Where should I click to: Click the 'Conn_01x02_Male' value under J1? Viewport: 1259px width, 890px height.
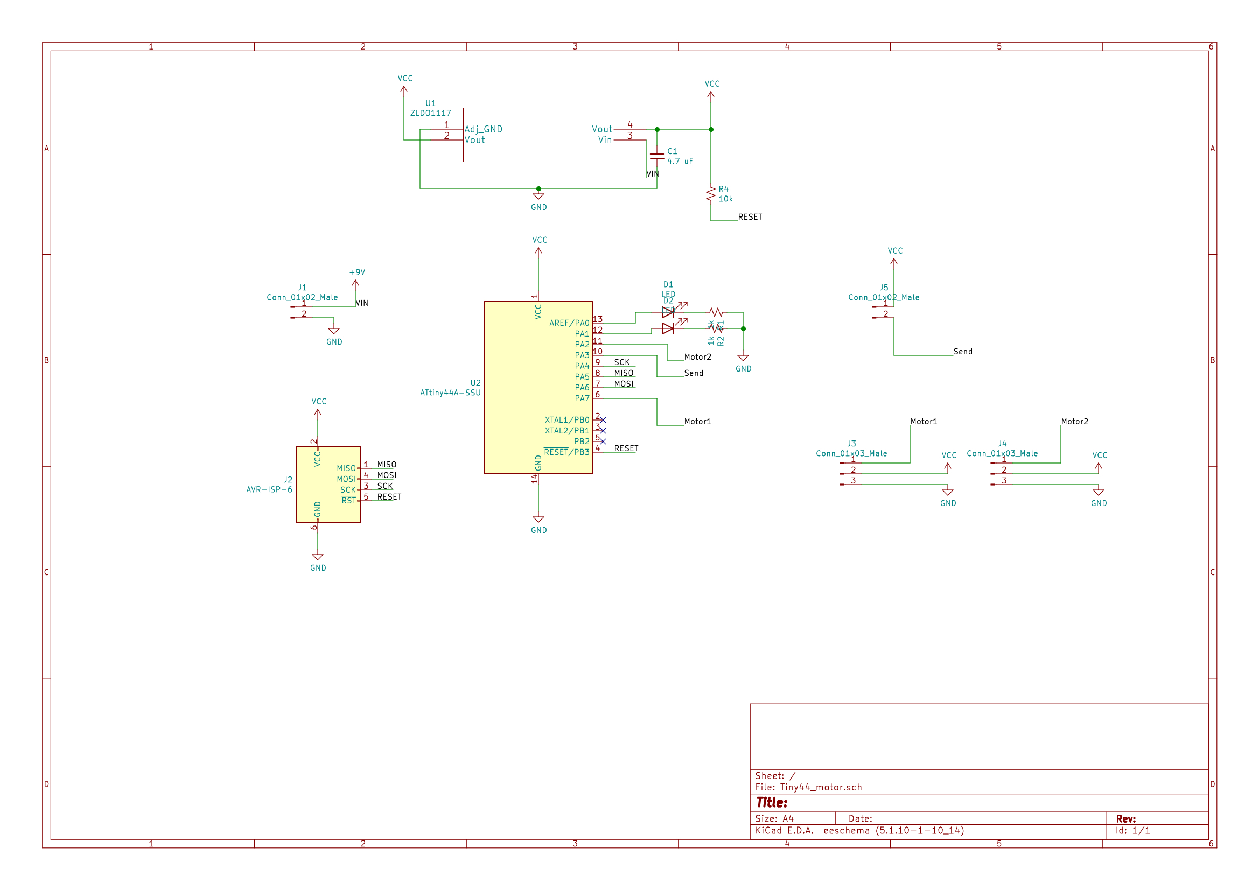302,297
